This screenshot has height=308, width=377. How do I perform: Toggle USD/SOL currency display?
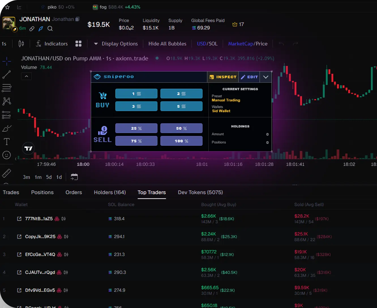point(207,44)
